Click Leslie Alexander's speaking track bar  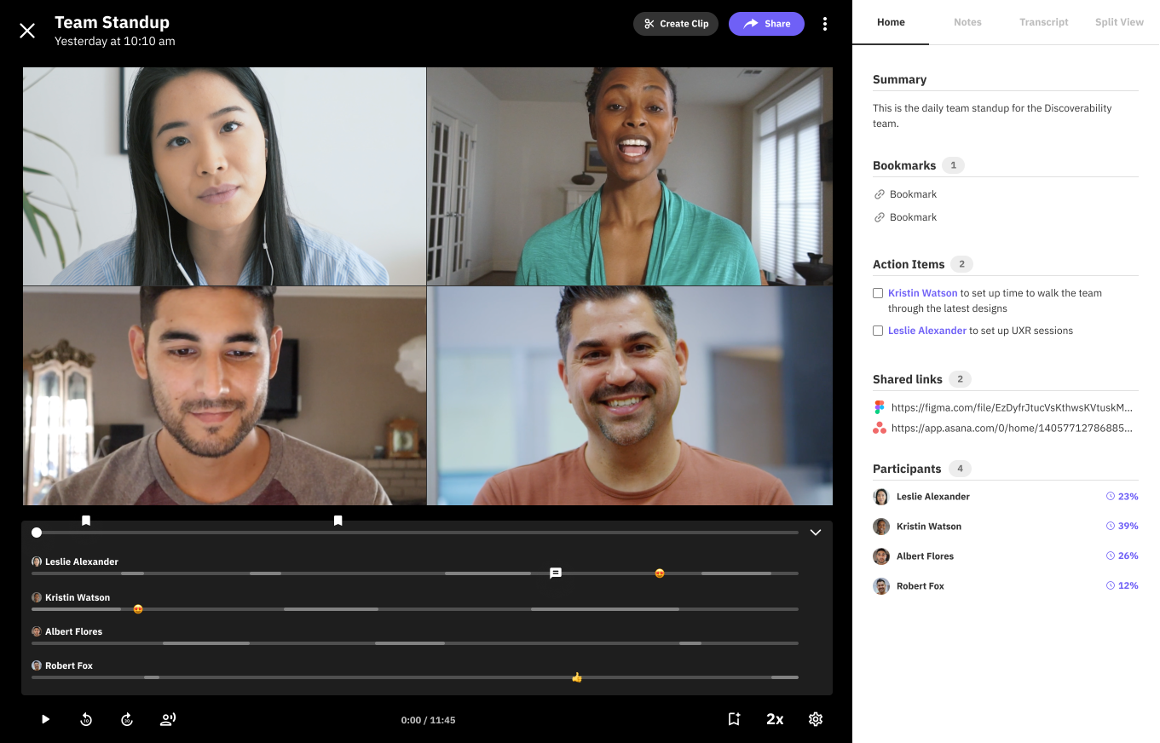[x=415, y=573]
